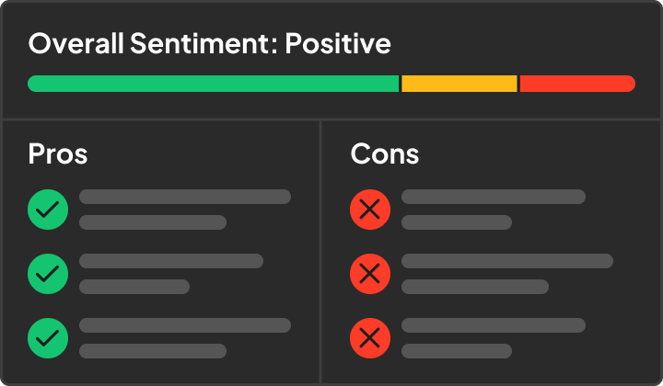Click the green segment of sentiment bar

tap(213, 84)
